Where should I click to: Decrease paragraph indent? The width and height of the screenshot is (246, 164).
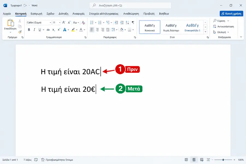(x=116, y=22)
